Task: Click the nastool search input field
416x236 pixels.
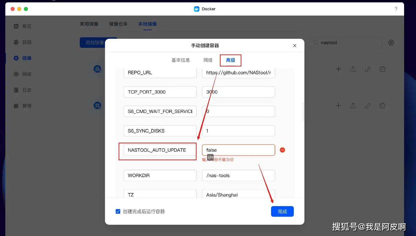Action: 345,42
